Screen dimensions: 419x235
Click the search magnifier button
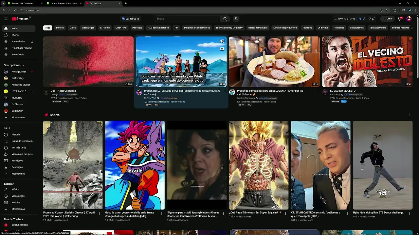pyautogui.click(x=225, y=19)
